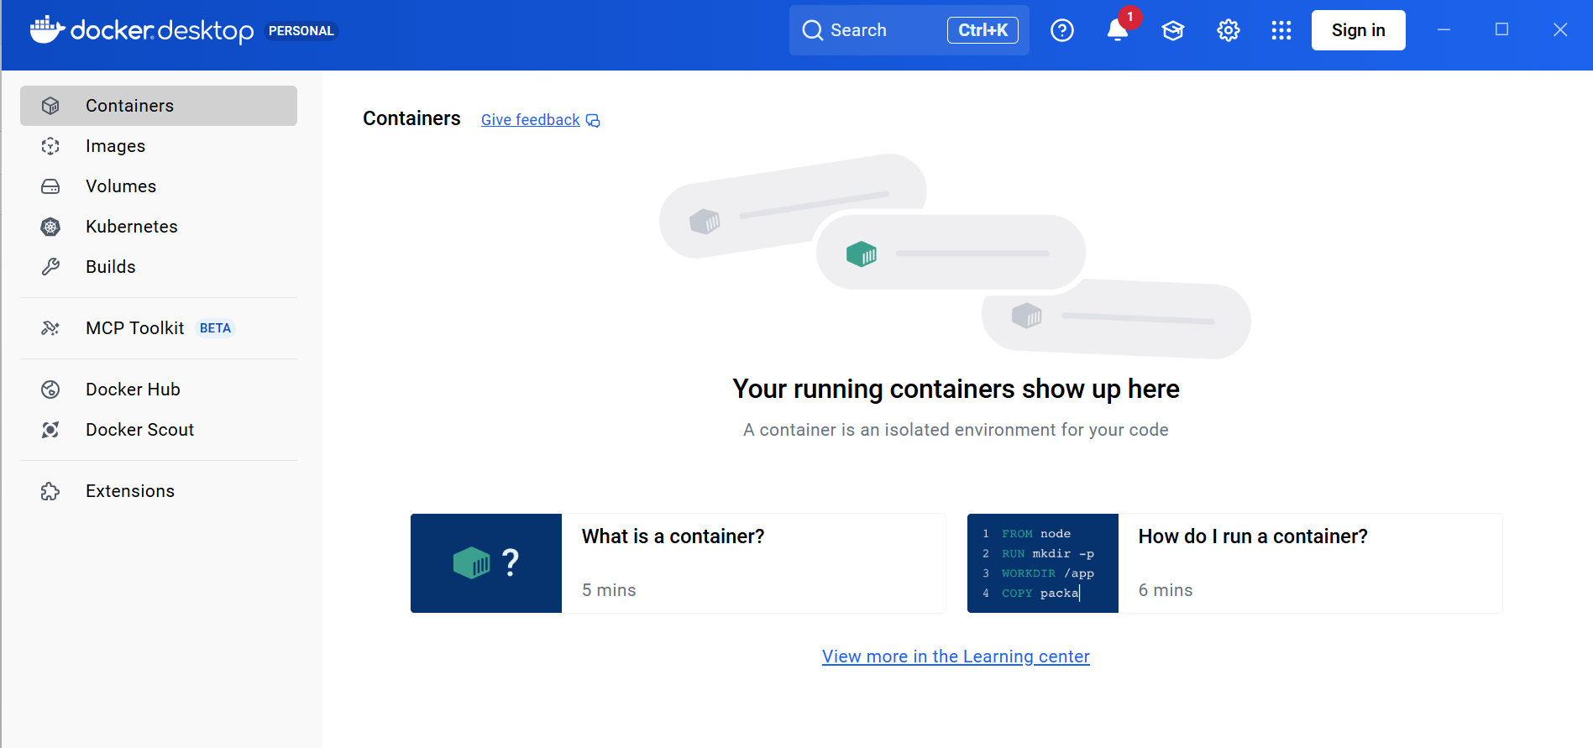Click the Ctrl+K shortcut badge

pyautogui.click(x=983, y=30)
